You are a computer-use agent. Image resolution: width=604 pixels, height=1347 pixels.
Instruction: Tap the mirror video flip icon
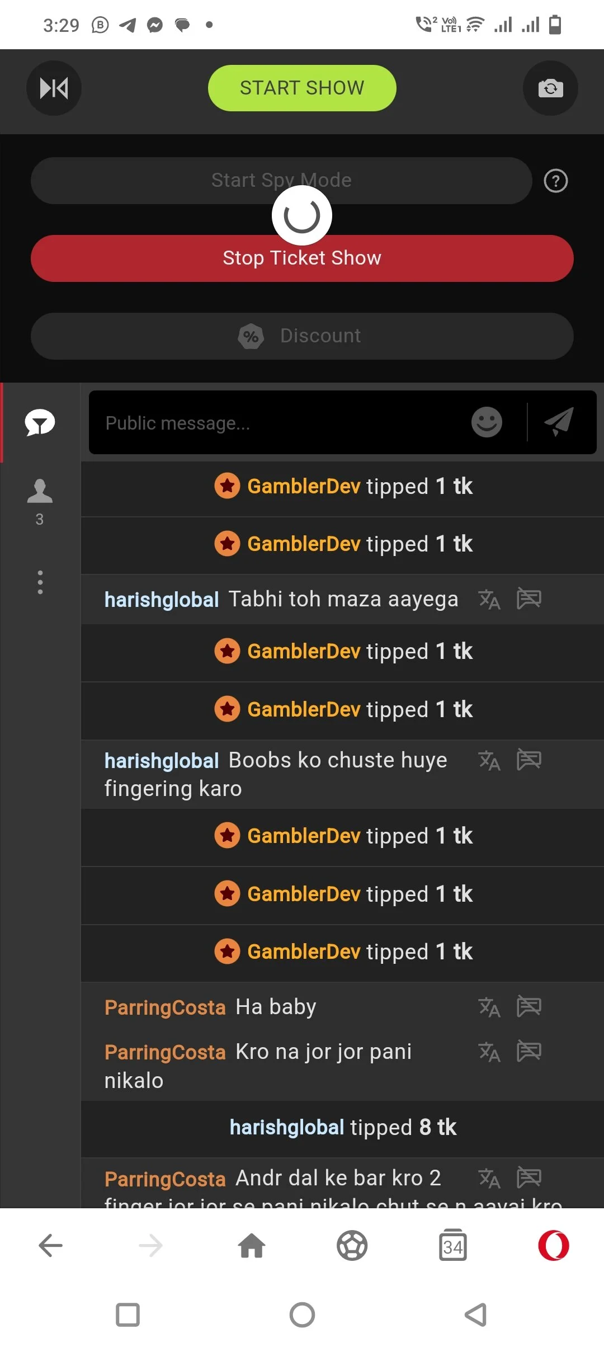click(x=54, y=88)
